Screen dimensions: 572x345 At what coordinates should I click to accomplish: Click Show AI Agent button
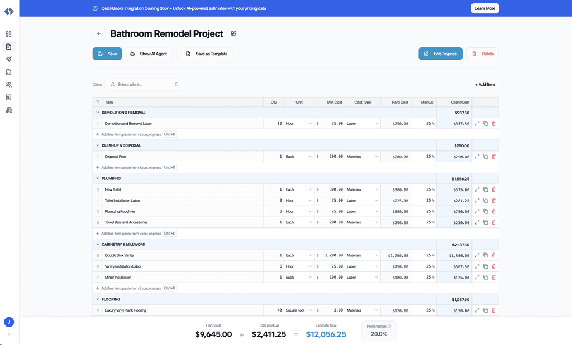coord(149,54)
